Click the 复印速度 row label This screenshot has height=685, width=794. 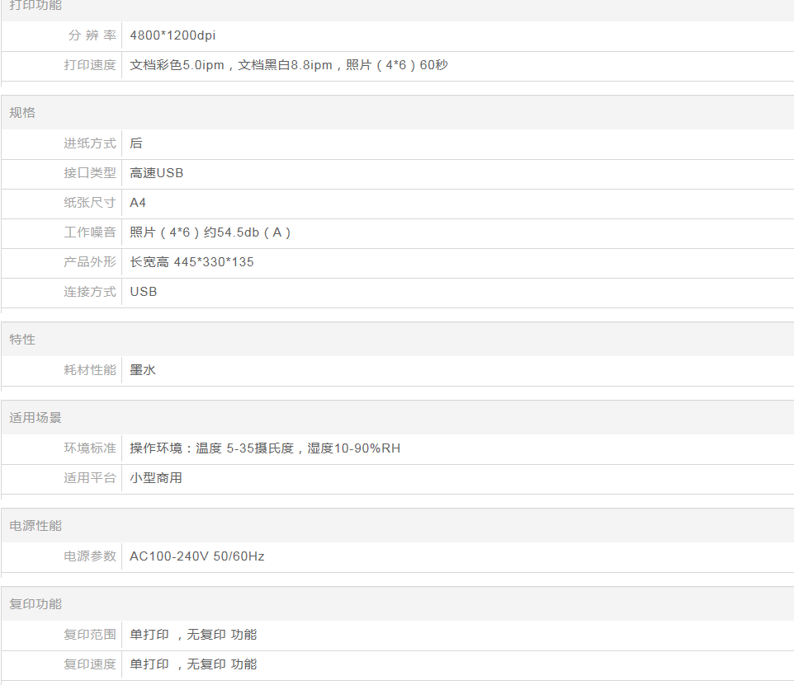(90, 664)
